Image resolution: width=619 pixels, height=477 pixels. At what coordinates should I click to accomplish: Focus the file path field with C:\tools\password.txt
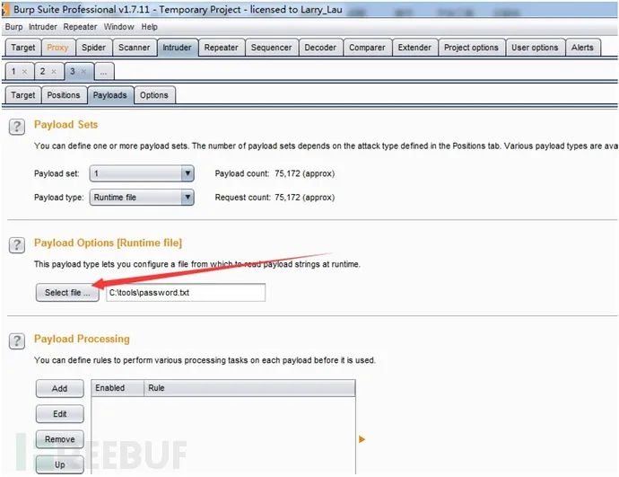186,293
